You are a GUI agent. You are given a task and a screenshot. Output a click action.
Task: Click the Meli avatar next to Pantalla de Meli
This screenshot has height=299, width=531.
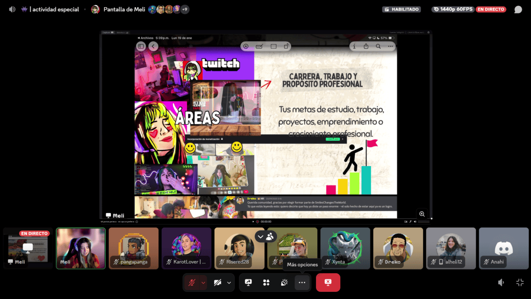click(95, 9)
